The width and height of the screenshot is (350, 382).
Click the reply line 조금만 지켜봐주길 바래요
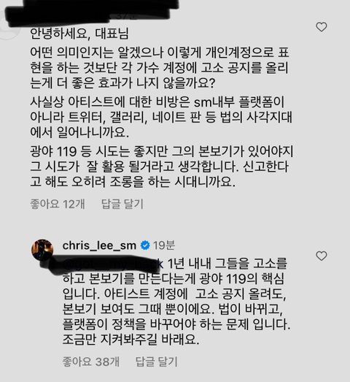pos(131,339)
